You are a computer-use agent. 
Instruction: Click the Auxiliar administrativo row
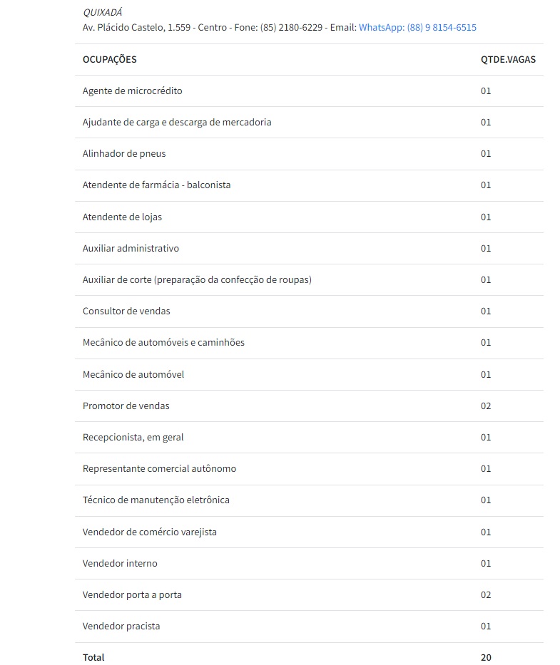131,249
